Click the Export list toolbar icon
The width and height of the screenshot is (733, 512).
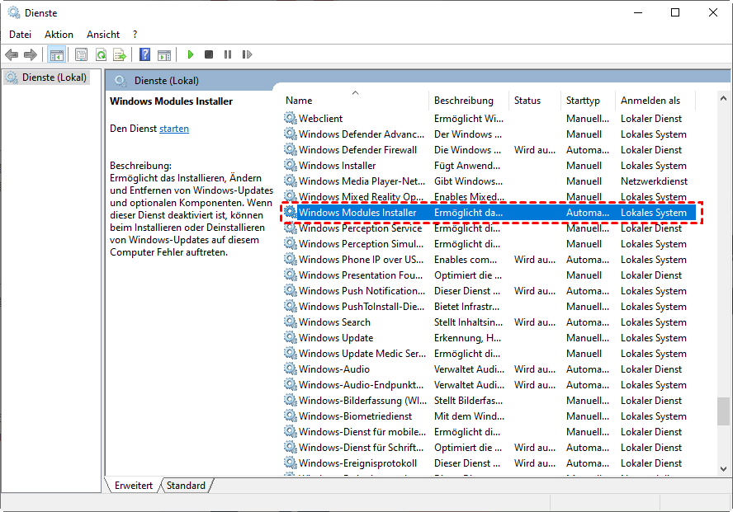coord(120,55)
